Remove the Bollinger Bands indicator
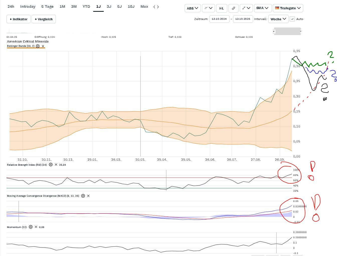337x256 pixels. point(43,46)
